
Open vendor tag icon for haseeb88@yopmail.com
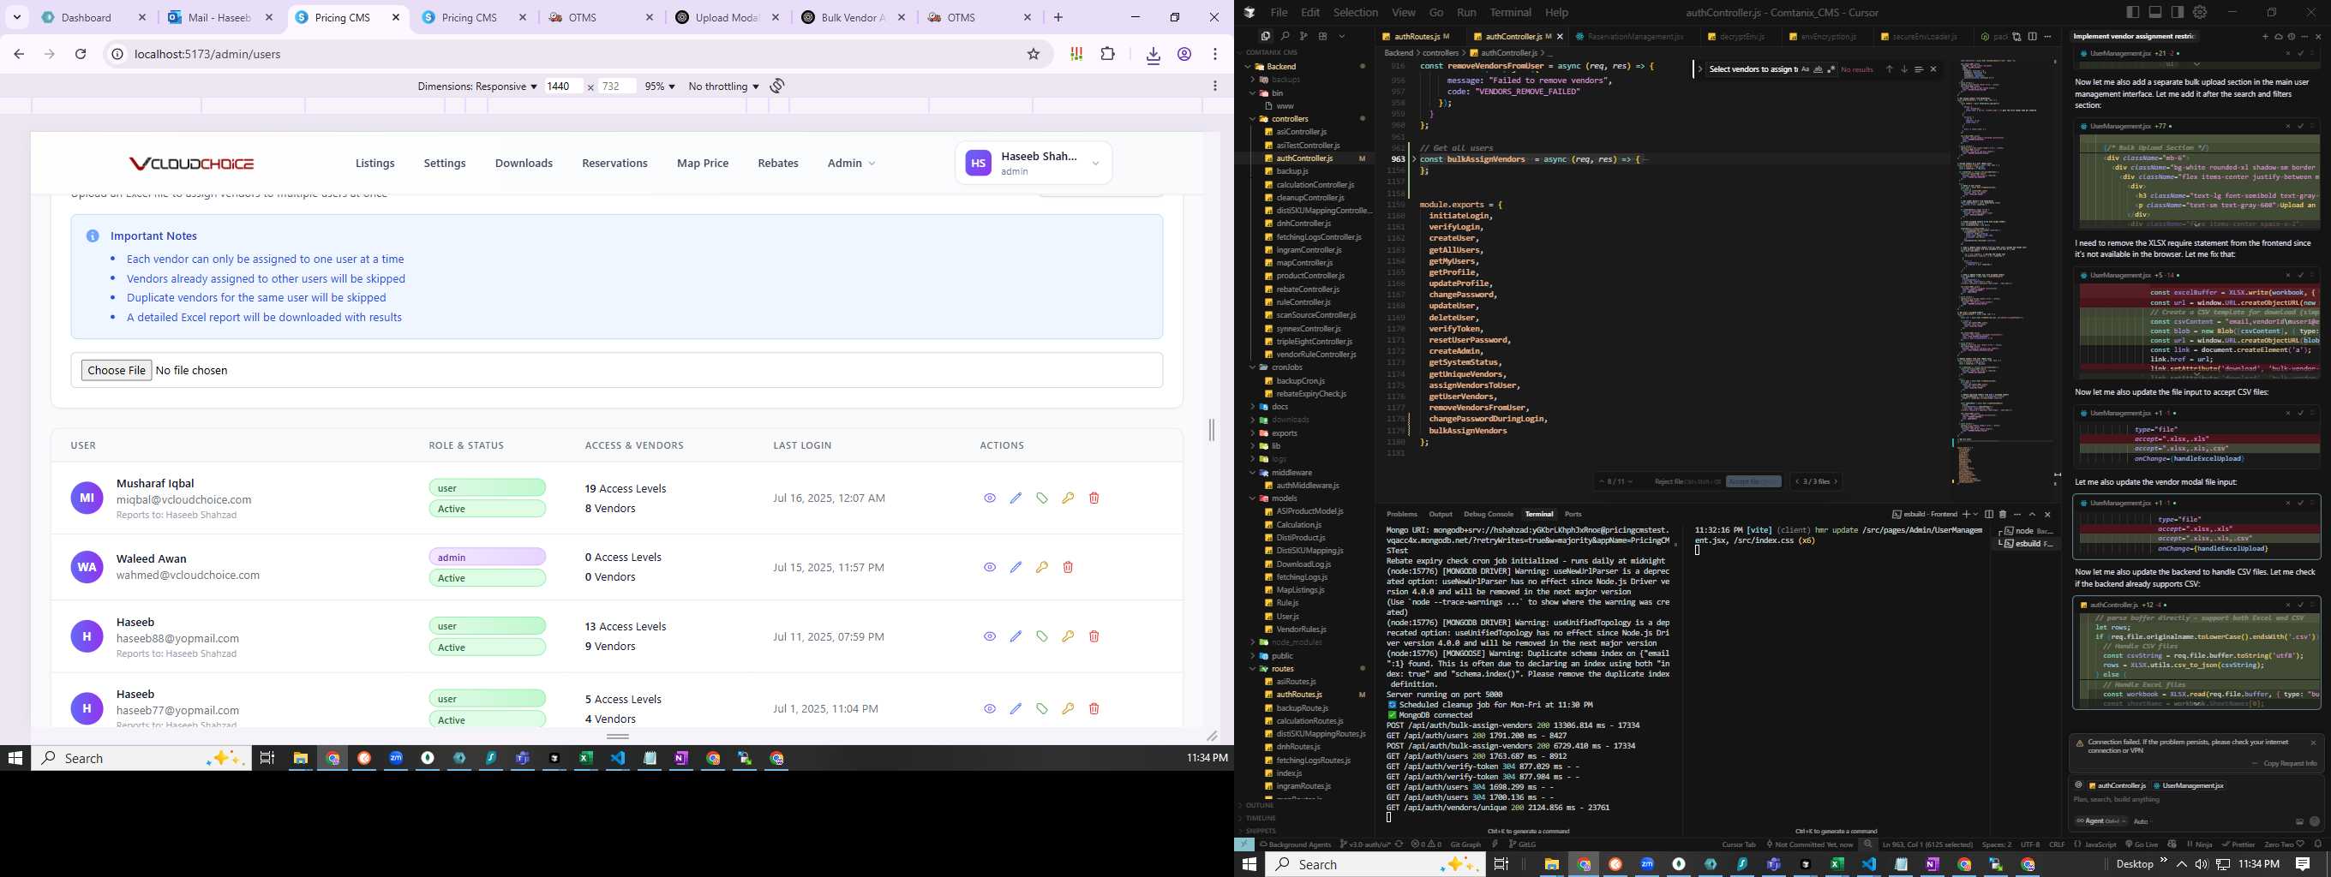(x=1042, y=636)
